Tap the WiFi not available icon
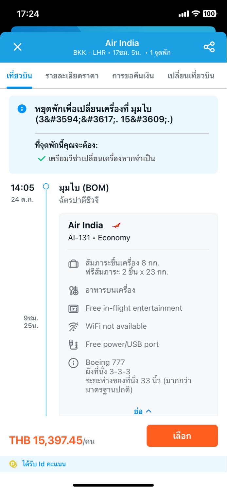The width and height of the screenshot is (227, 491). [74, 326]
